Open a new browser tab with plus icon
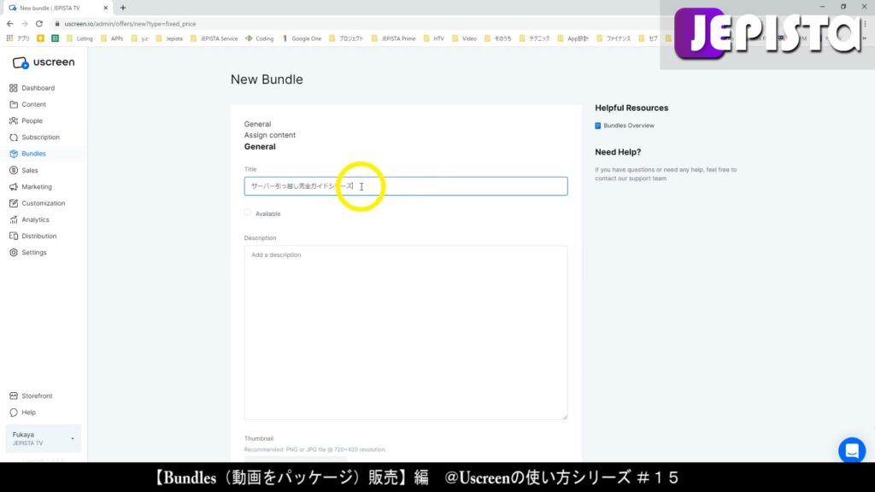 [x=123, y=8]
